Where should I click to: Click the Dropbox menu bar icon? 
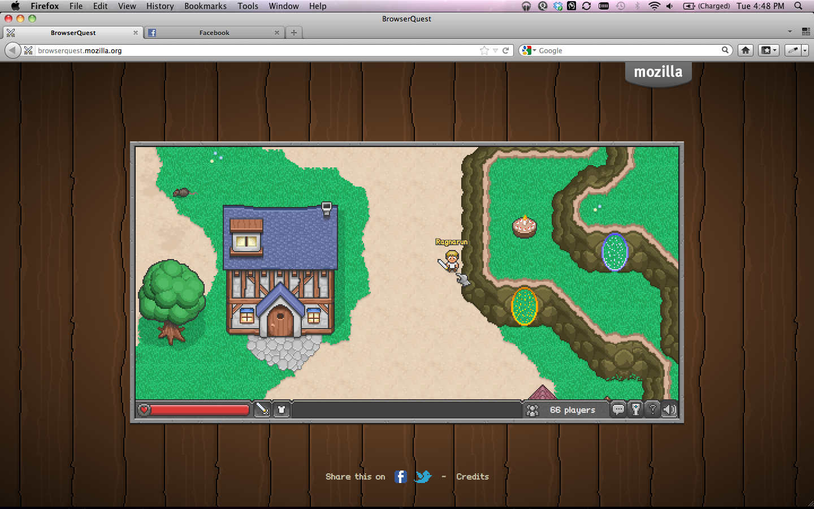[x=558, y=6]
